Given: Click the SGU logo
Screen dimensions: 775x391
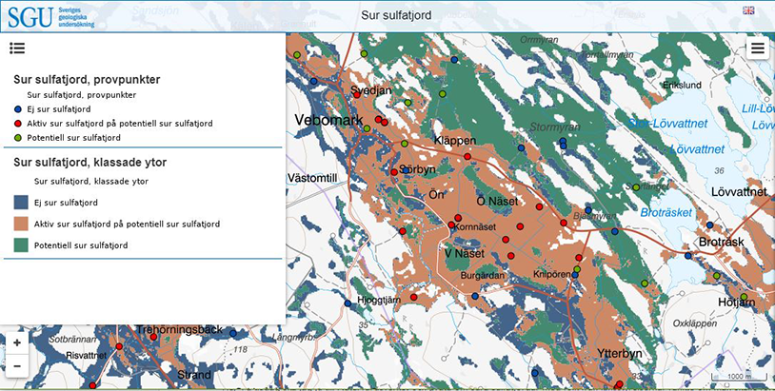Looking at the screenshot, I should tap(48, 16).
